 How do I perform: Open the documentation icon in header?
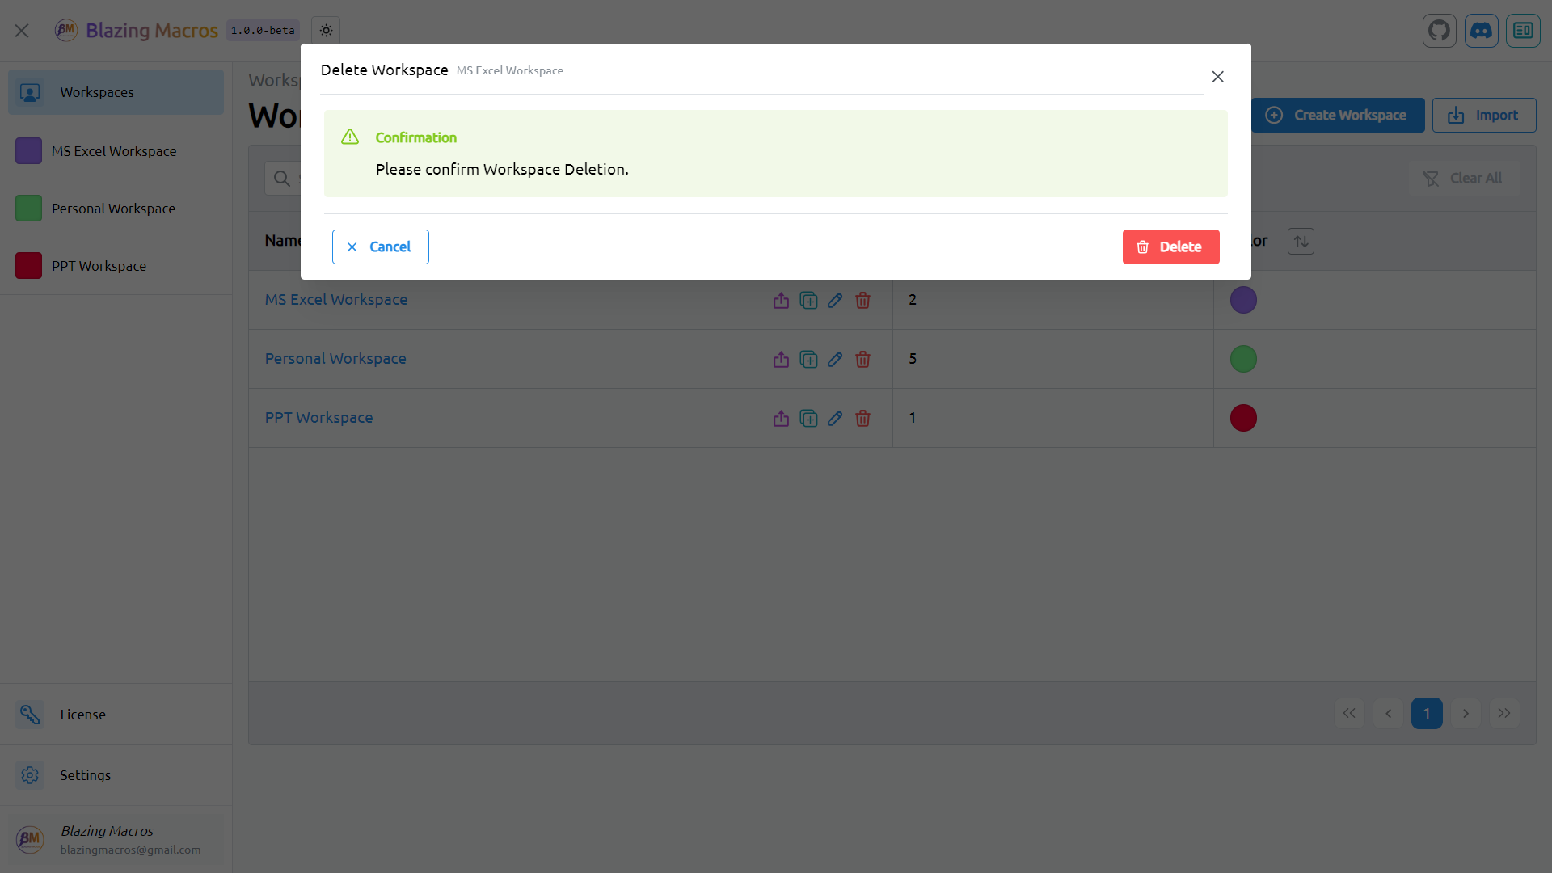pos(1523,31)
